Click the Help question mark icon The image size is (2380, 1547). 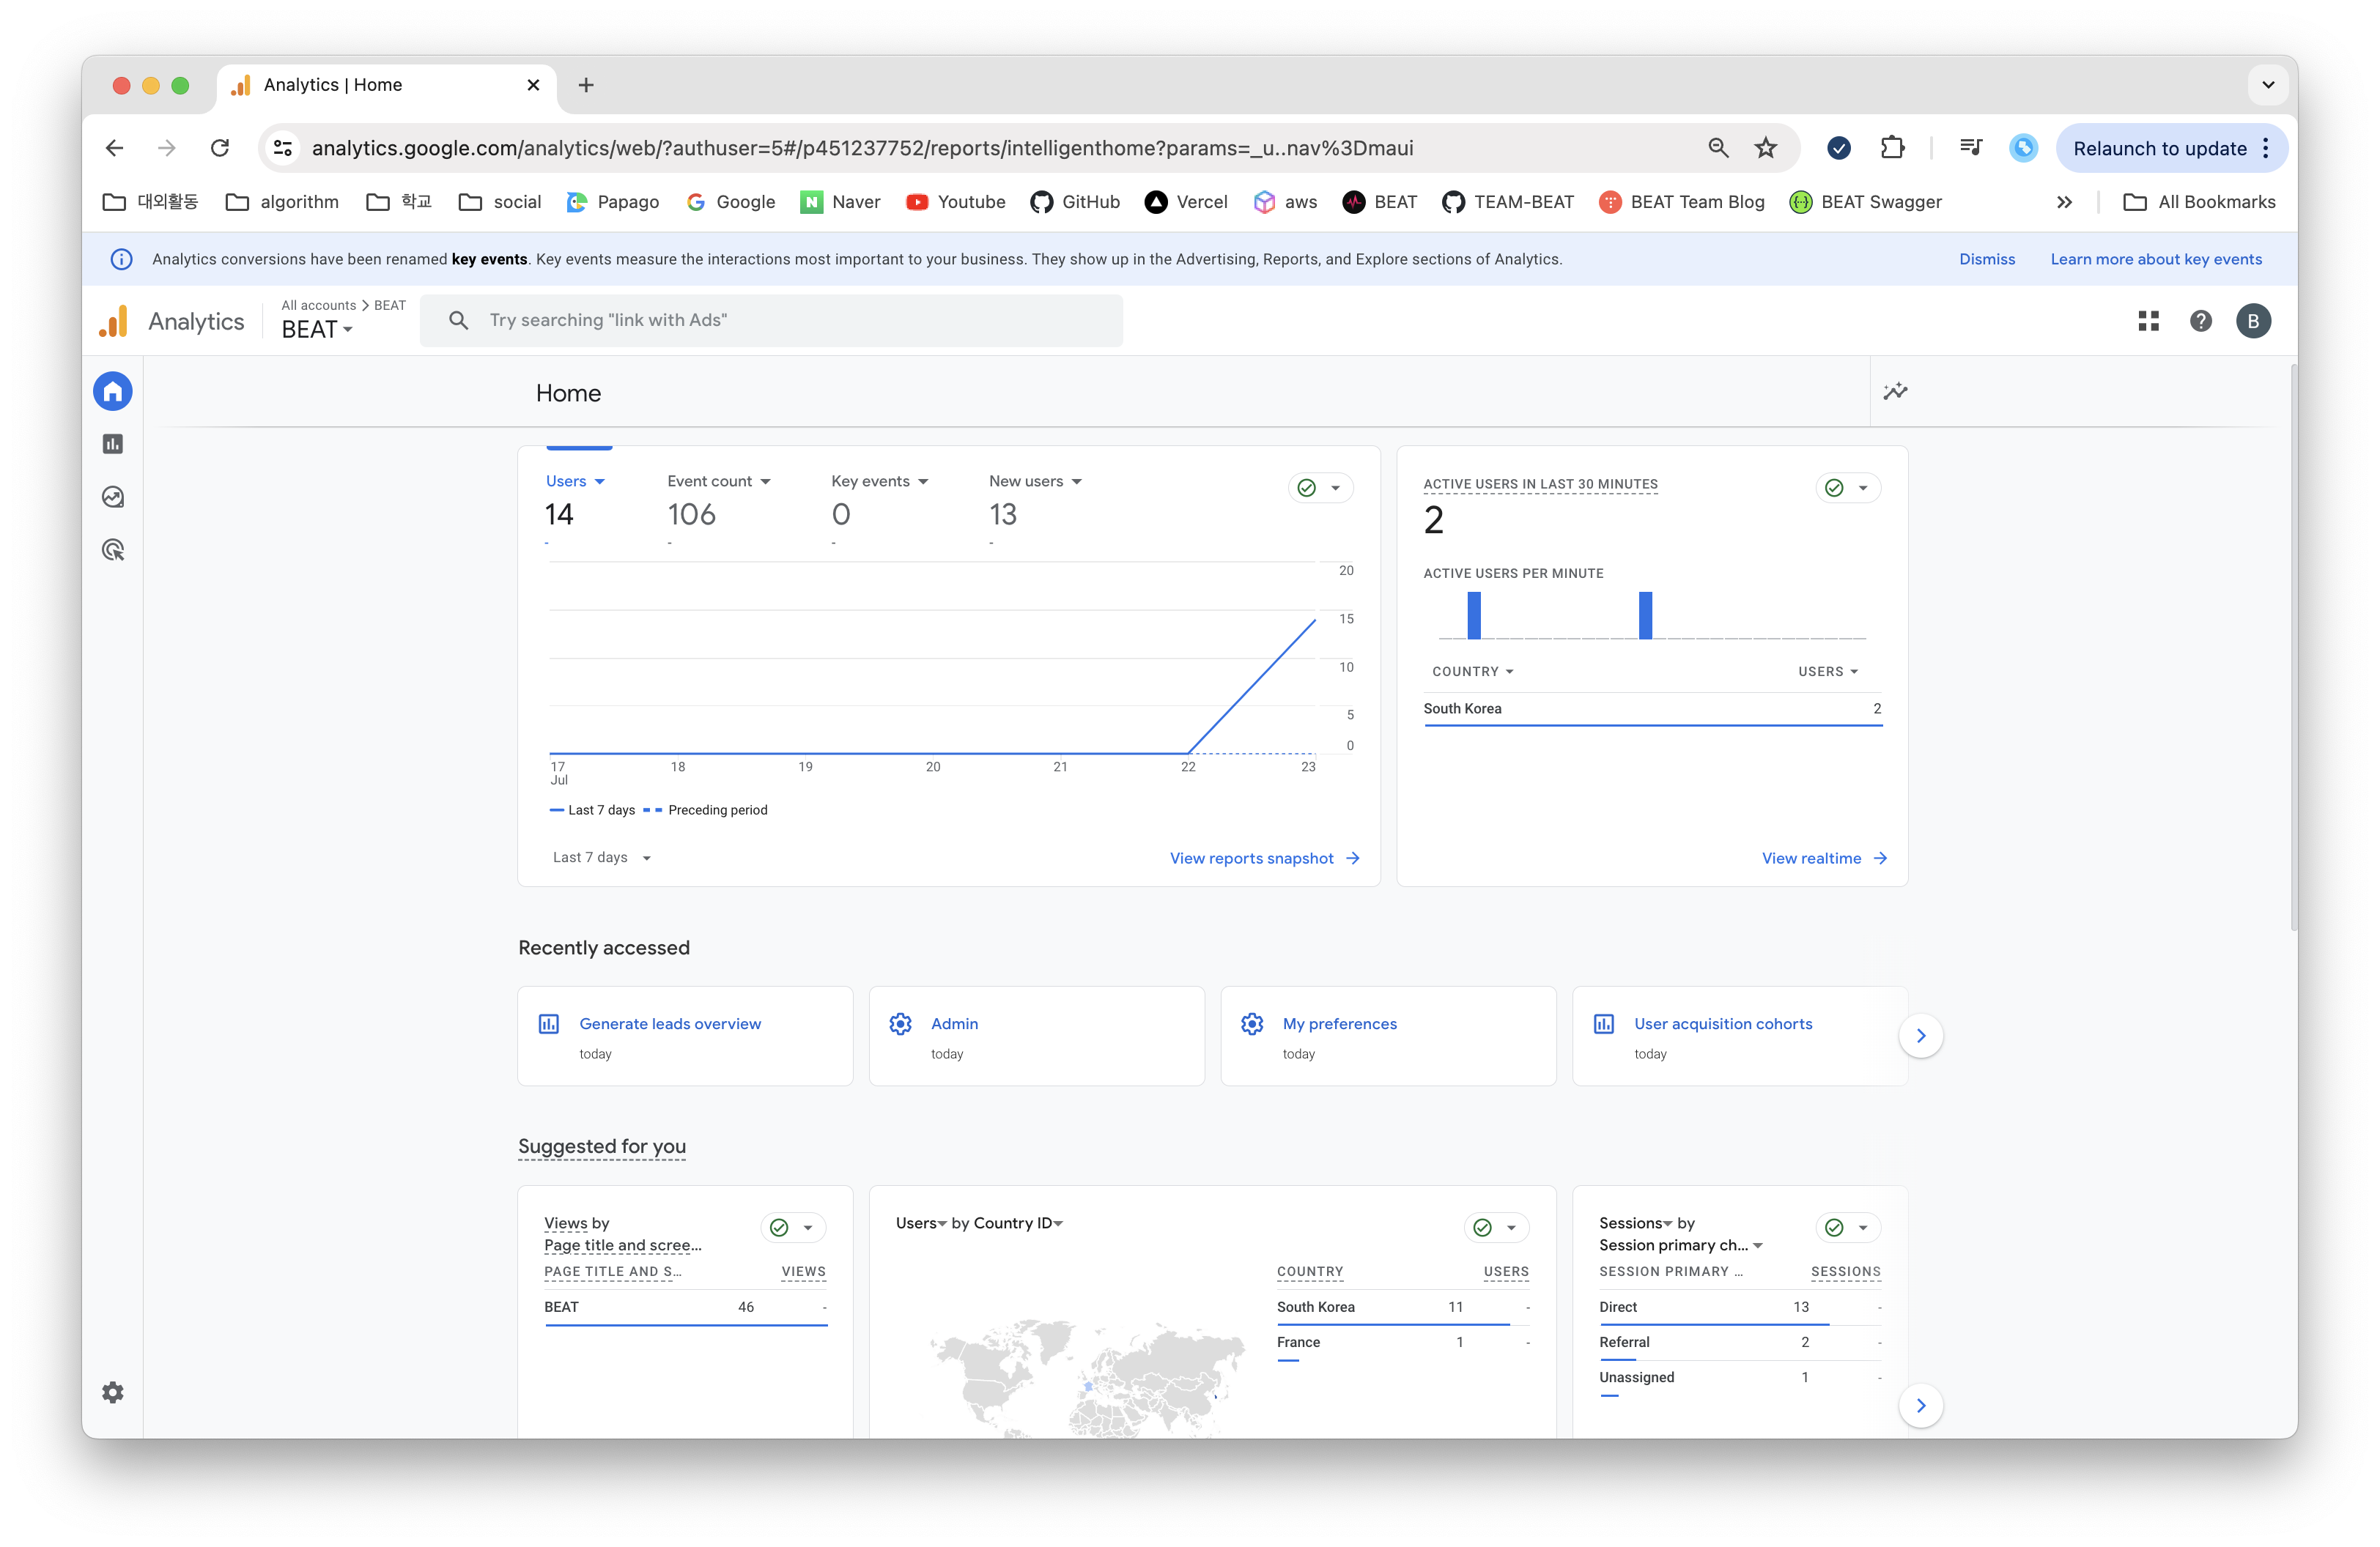click(2200, 321)
